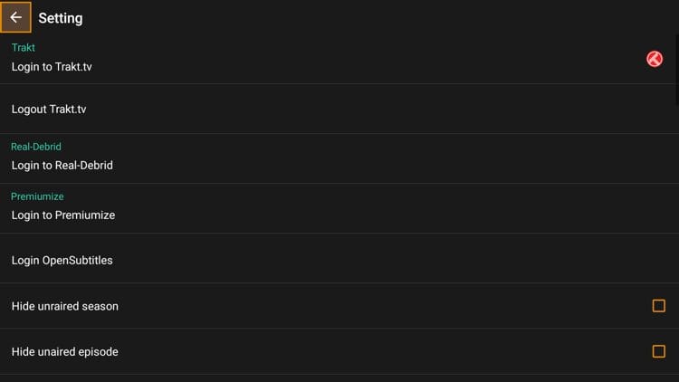
Task: Click the green Premiumize section header
Action: [37, 196]
